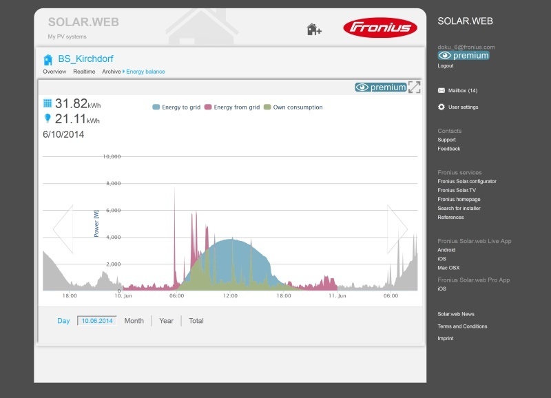This screenshot has height=398, width=551.
Task: Click the blue BS_Kirchdorf house icon
Action: pos(48,60)
